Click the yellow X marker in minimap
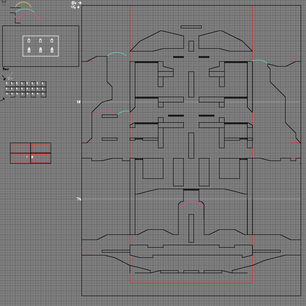Image resolution: width=306 pixels, height=306 pixels. [27, 157]
